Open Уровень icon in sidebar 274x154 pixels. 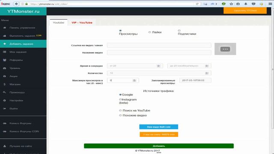(x=5, y=68)
